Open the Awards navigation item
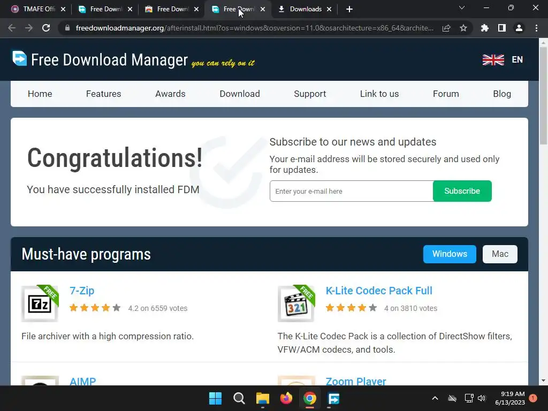Image resolution: width=548 pixels, height=411 pixels. tap(170, 94)
